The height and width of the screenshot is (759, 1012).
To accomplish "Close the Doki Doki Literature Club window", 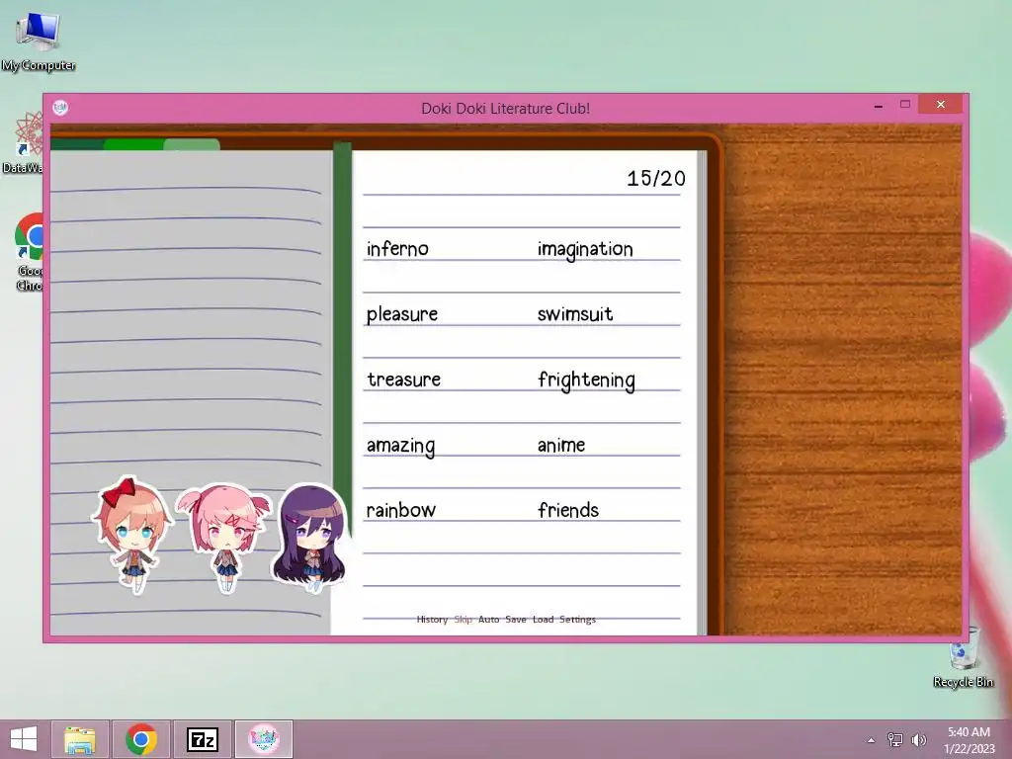I will (x=941, y=104).
